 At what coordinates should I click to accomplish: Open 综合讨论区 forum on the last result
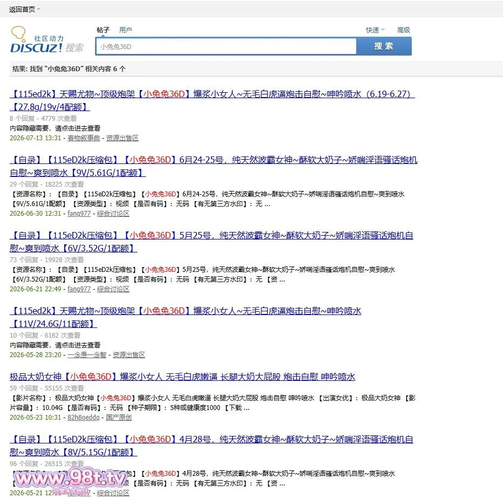113,493
